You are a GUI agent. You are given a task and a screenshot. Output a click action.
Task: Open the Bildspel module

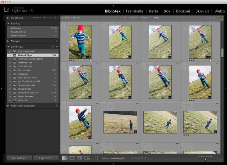point(183,11)
